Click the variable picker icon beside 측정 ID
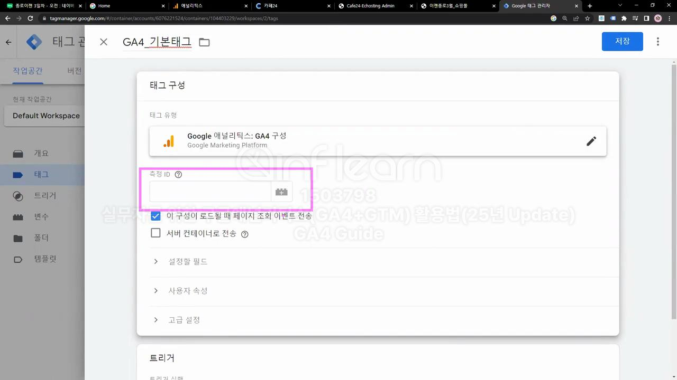Viewport: 677px width, 380px height. pos(281,192)
